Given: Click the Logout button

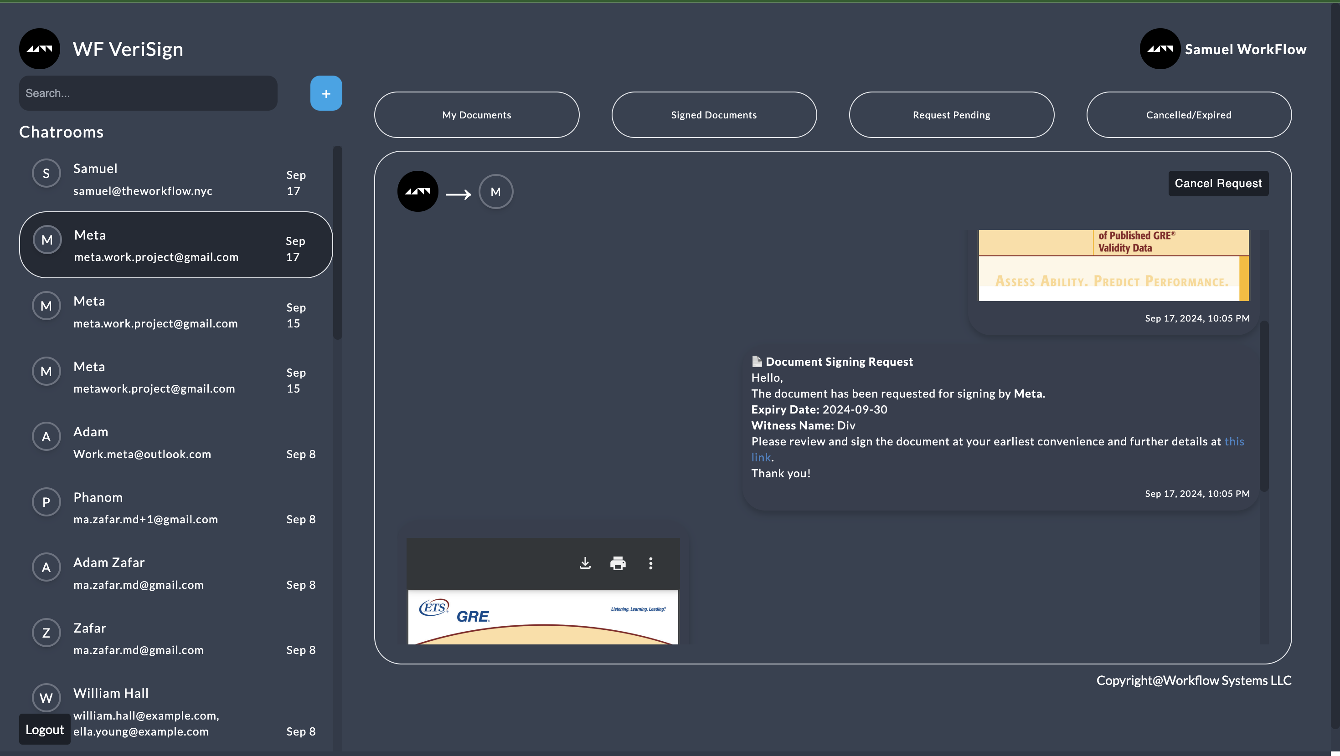Looking at the screenshot, I should pyautogui.click(x=45, y=730).
